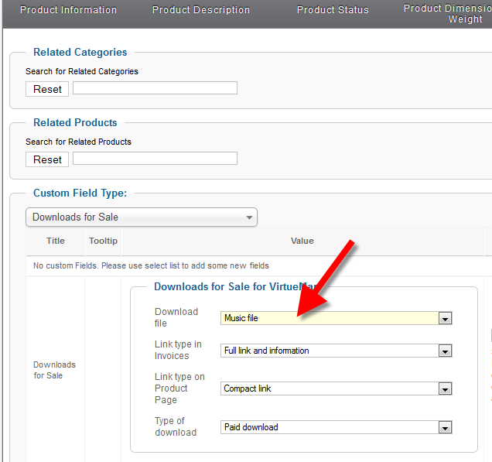Open the Custom Field Type dropdown

pos(142,217)
